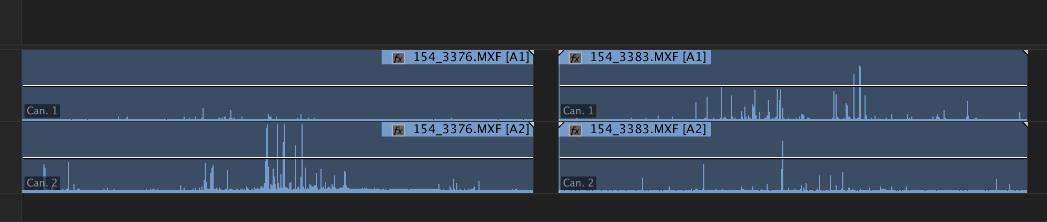Click volume rubber band line on 154_3376.MXF [A1]
Image resolution: width=1047 pixels, height=222 pixels.
(223, 86)
